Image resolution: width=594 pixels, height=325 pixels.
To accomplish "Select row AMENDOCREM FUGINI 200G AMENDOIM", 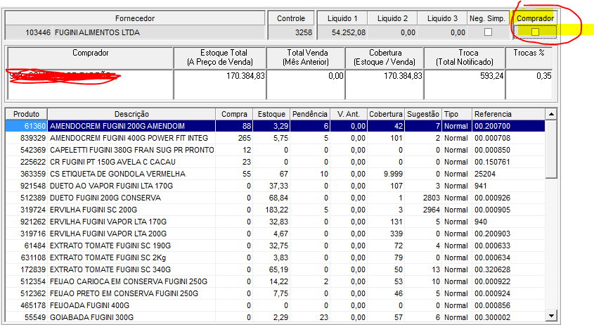I will (x=275, y=126).
